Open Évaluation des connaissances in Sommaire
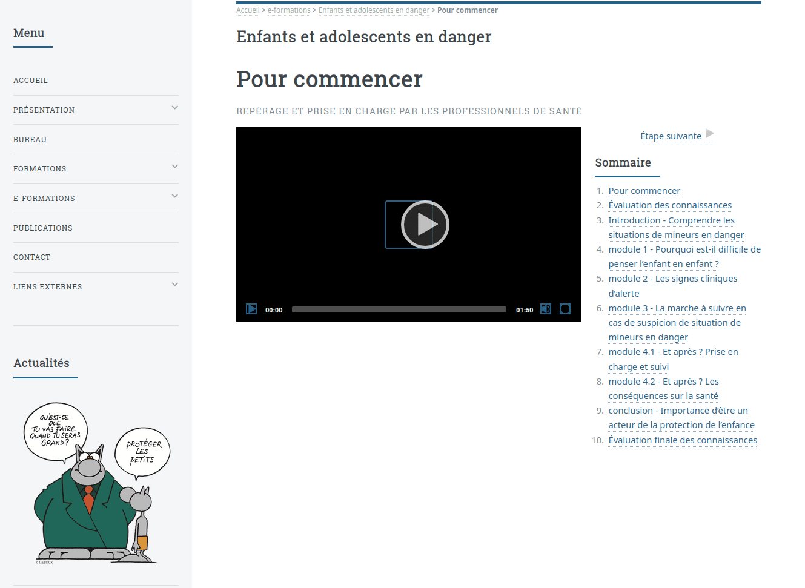 coord(670,205)
